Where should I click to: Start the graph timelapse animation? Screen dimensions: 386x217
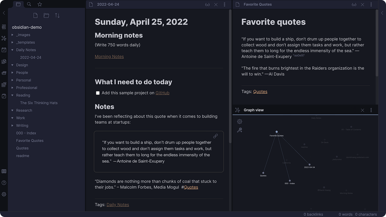click(239, 130)
